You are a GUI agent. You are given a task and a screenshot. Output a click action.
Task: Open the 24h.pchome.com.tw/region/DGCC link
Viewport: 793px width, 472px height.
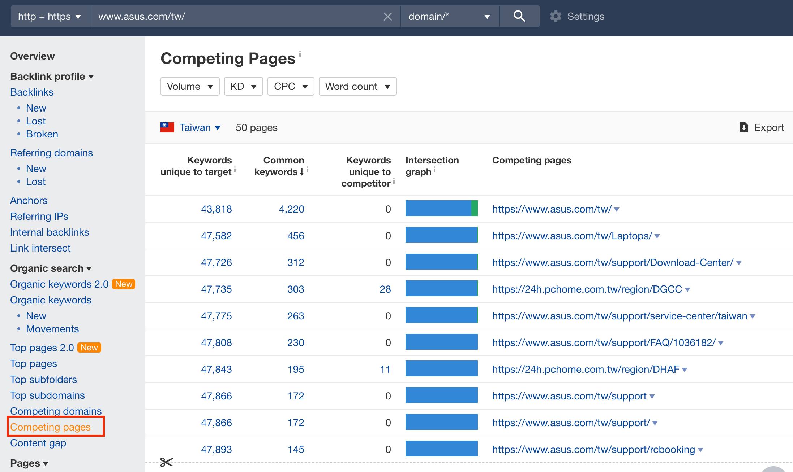click(587, 289)
